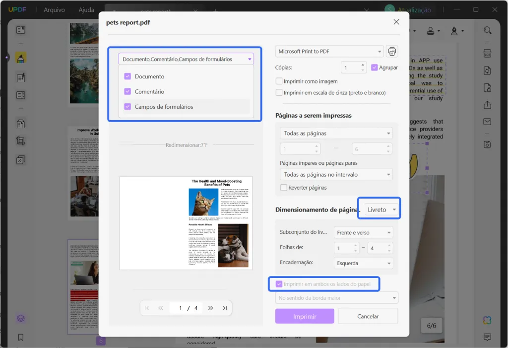Open the Arquivo menu
Image resolution: width=508 pixels, height=348 pixels.
(55, 9)
